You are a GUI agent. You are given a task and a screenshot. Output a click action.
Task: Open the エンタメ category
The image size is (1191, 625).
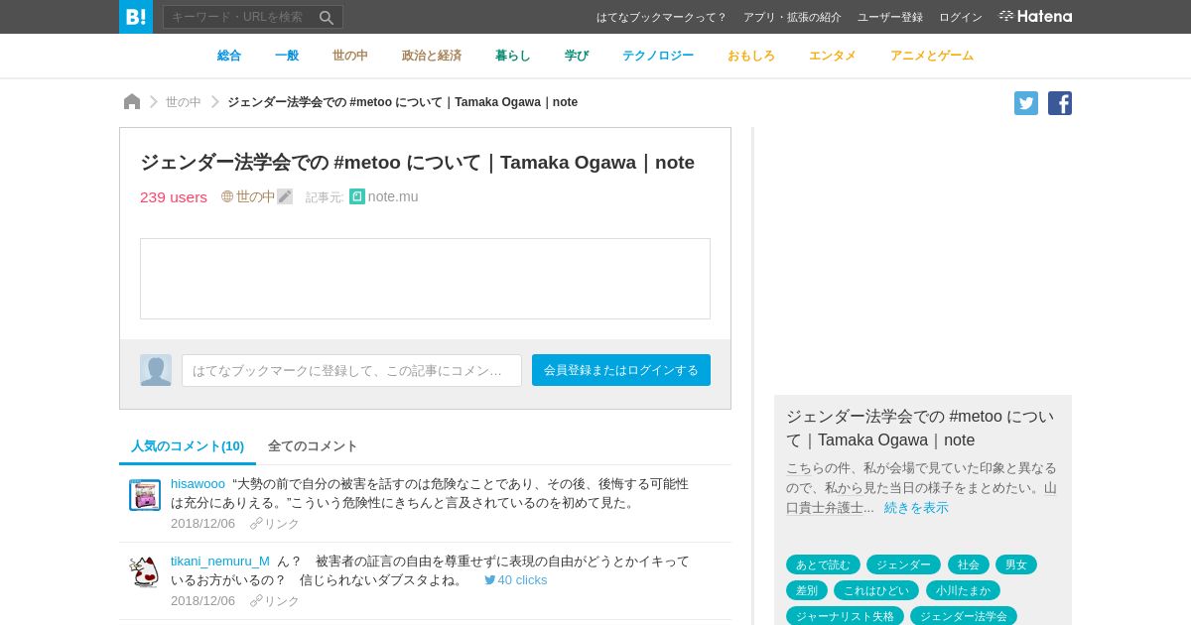pos(833,56)
